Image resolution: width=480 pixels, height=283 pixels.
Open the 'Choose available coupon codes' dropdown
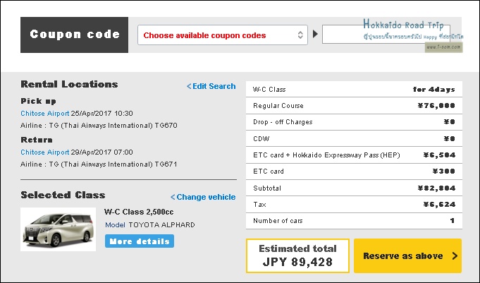tap(223, 35)
